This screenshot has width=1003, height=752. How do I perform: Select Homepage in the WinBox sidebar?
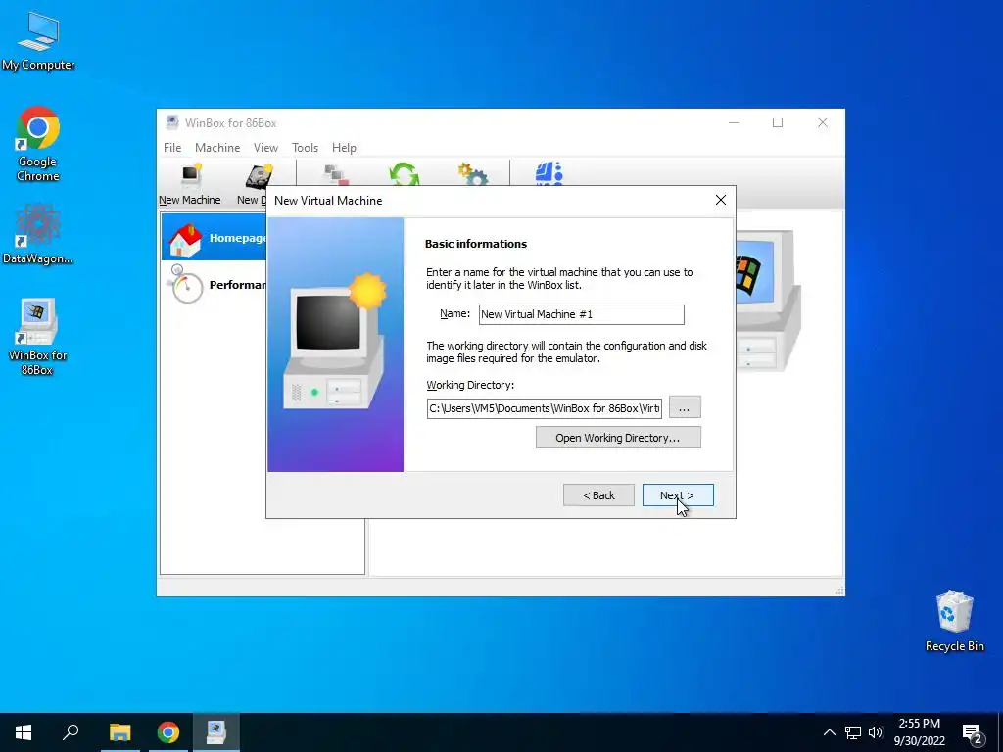(x=215, y=237)
